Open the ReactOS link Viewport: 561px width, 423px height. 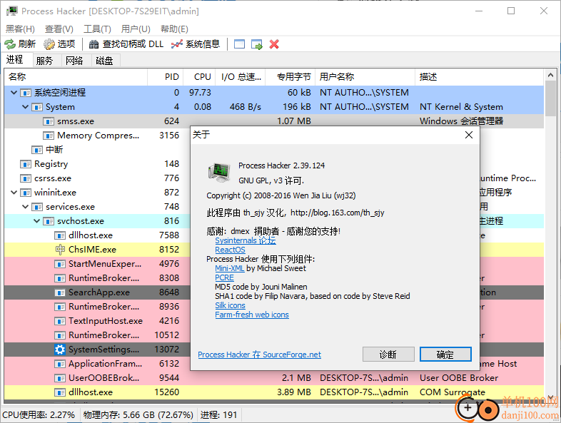(230, 250)
